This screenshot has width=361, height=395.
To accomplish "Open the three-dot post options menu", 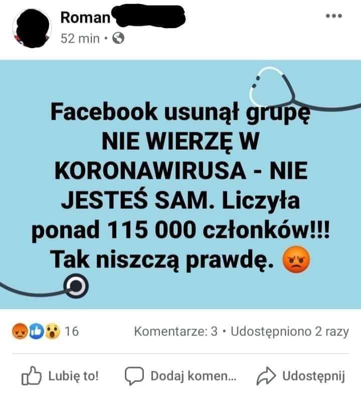I will pos(333,16).
